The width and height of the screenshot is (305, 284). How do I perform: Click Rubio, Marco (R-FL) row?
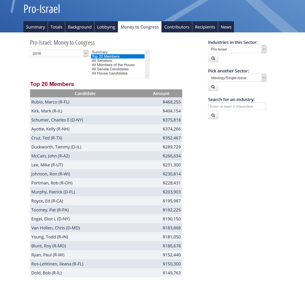click(x=106, y=102)
